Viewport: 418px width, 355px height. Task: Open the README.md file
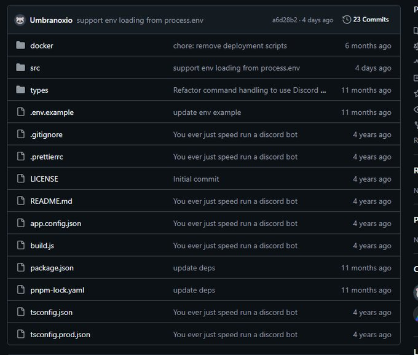coord(51,201)
